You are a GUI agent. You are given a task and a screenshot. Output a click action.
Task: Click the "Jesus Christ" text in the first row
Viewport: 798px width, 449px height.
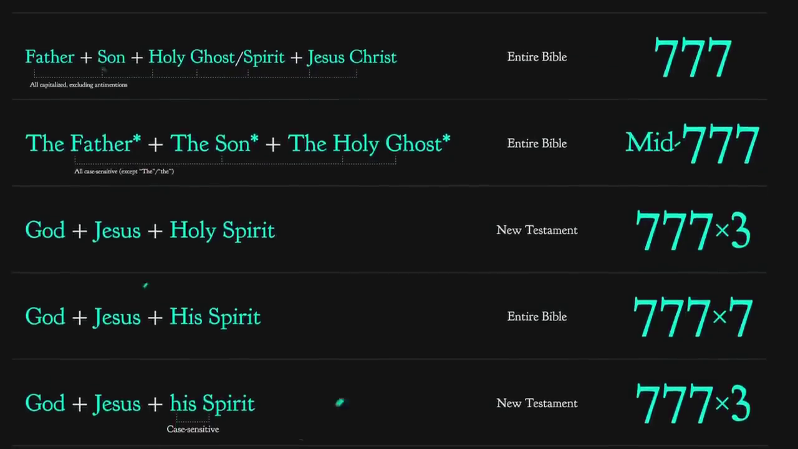pyautogui.click(x=352, y=57)
